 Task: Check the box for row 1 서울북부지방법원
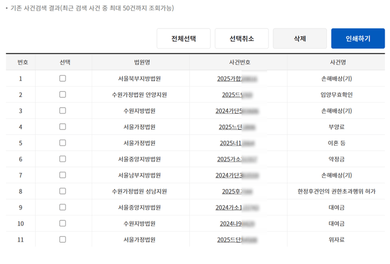[62, 79]
